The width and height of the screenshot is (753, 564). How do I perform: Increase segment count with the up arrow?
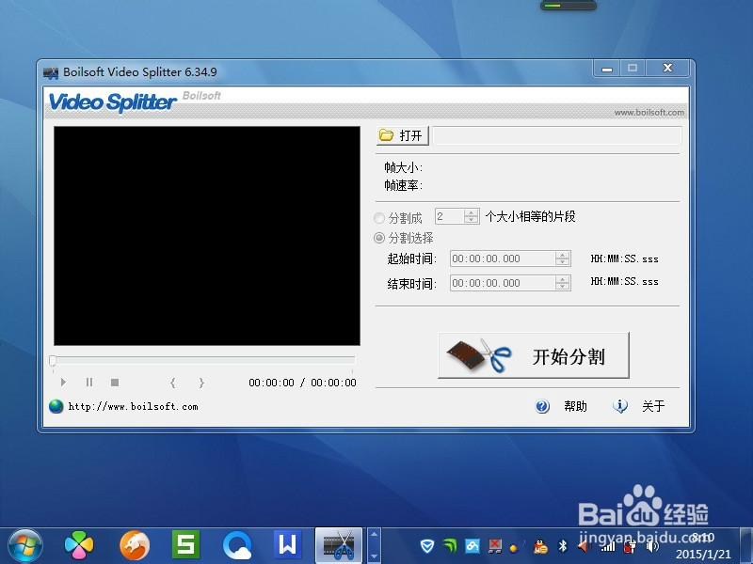click(x=472, y=212)
